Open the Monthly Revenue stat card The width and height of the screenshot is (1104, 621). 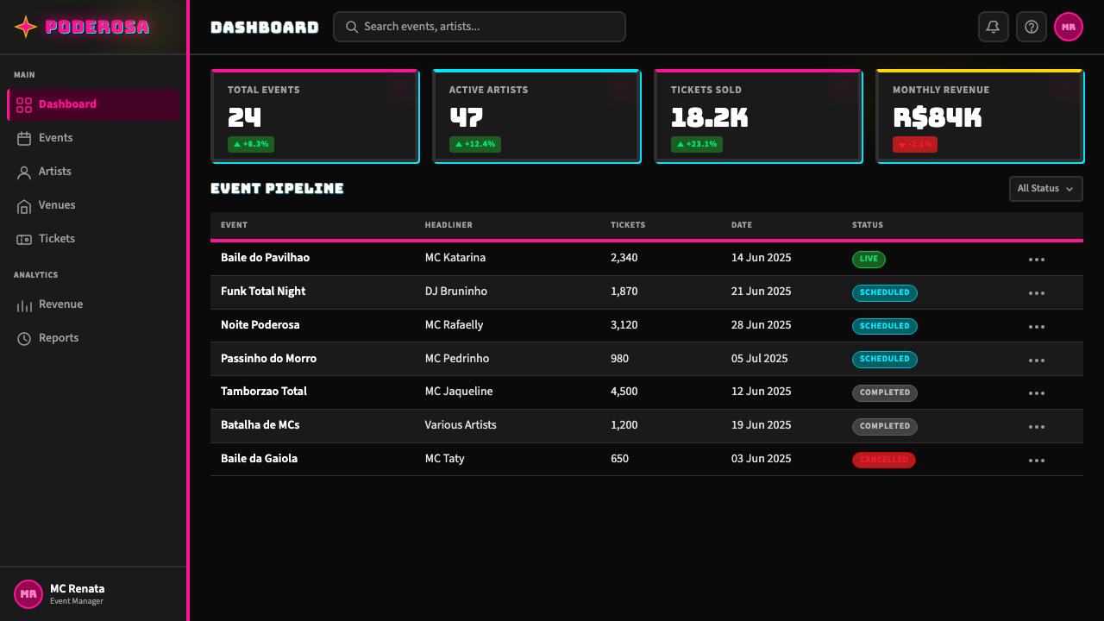980,116
